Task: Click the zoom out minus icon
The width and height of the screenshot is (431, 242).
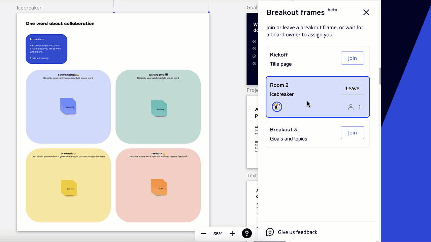Action: (204, 234)
